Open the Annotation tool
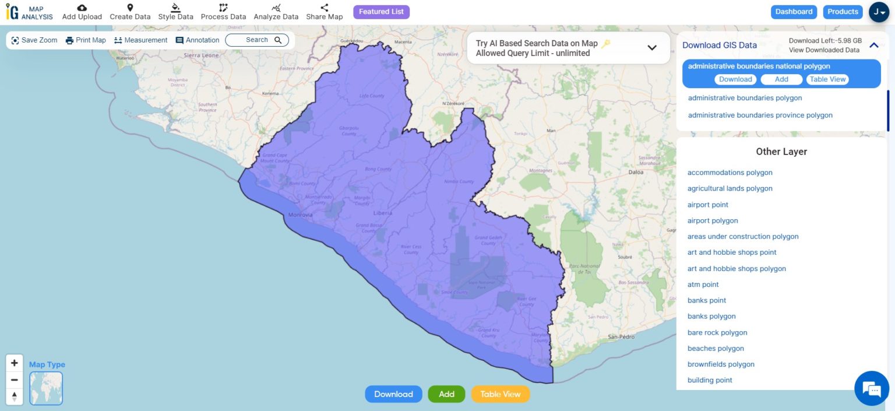Image resolution: width=895 pixels, height=411 pixels. click(179, 40)
